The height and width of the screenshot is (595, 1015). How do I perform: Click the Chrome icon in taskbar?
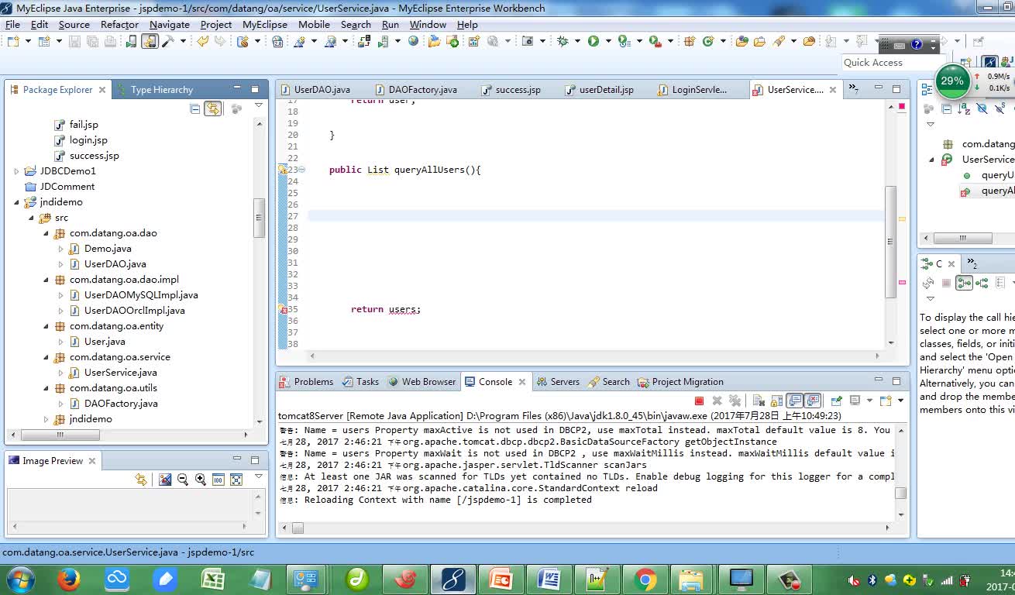645,579
